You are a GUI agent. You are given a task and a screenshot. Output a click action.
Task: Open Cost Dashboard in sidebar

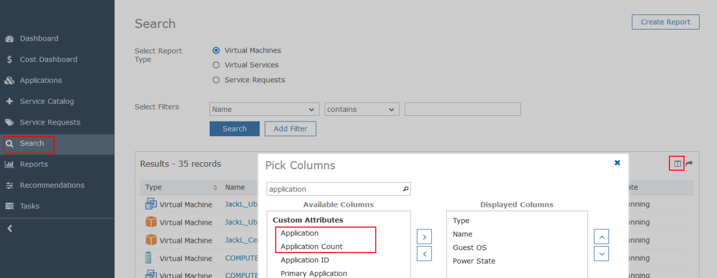click(48, 59)
